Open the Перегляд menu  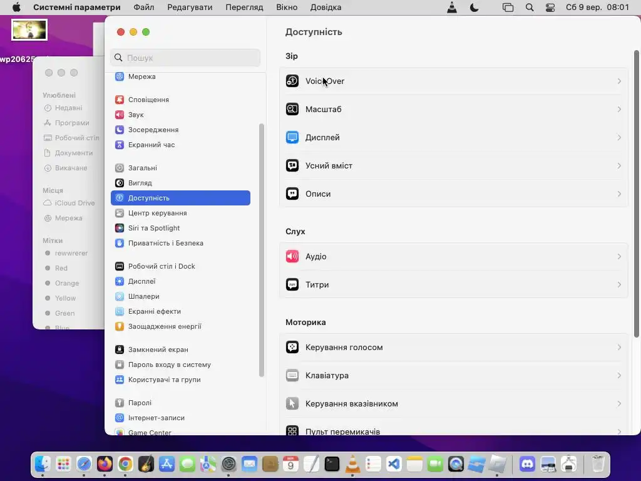click(x=245, y=8)
